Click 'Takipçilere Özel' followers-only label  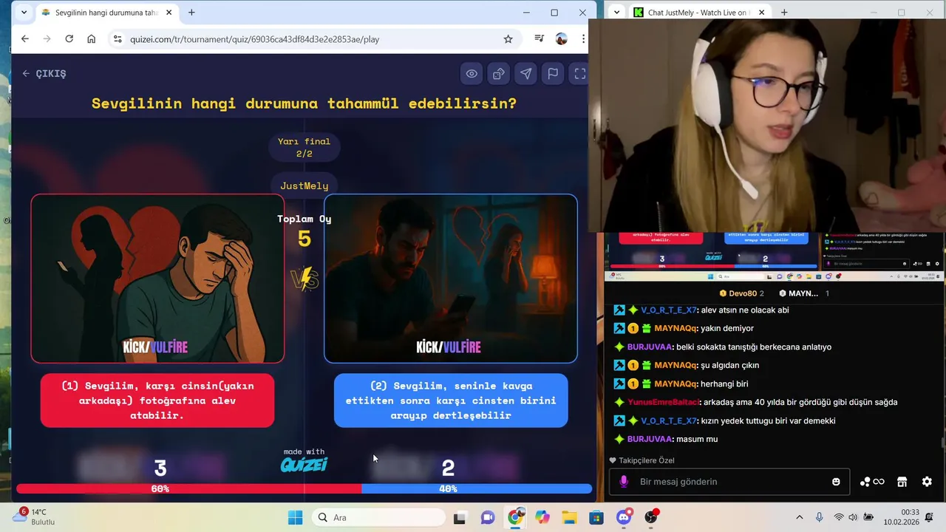[642, 460]
